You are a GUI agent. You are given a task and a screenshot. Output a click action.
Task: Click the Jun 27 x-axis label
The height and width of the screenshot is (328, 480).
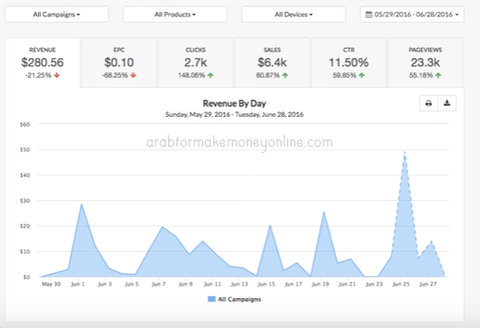click(x=428, y=285)
